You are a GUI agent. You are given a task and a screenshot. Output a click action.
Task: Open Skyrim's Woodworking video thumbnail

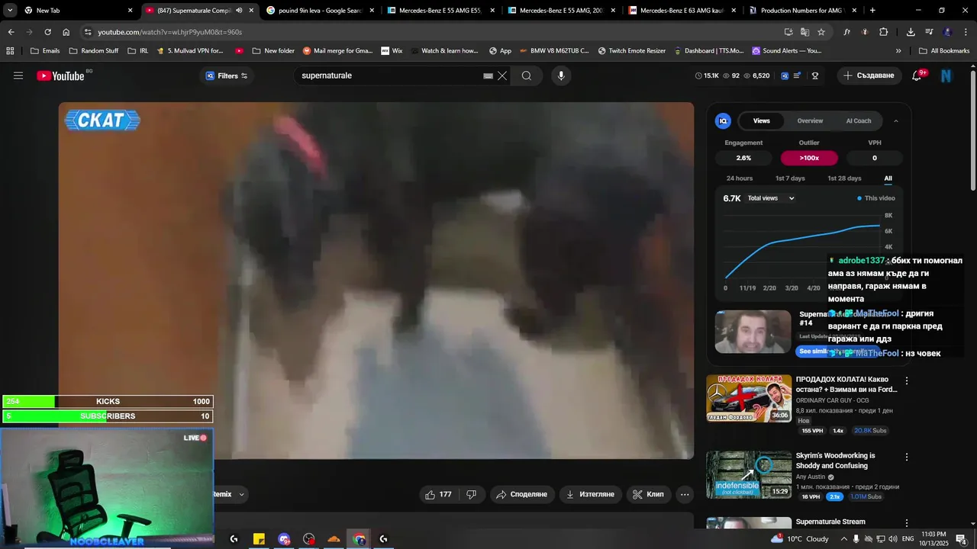[749, 474]
